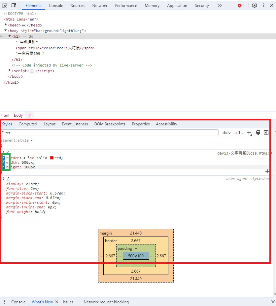Activate the inspect element picker icon
Screen dimensions: 276x306
[x=4, y=5]
